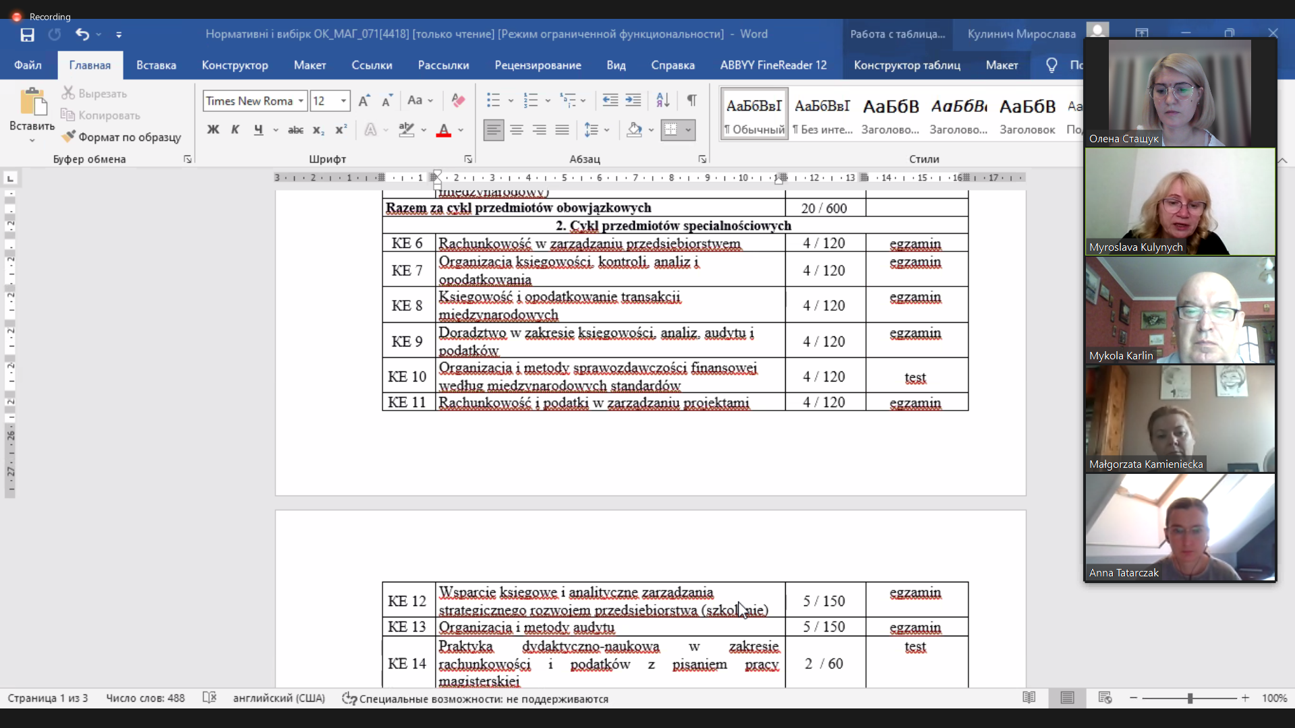
Task: Click the bulleted list icon
Action: point(493,100)
